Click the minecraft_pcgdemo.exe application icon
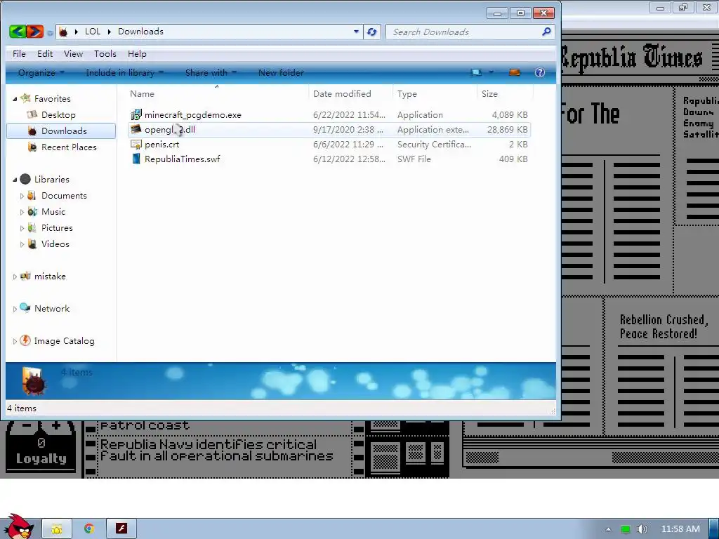This screenshot has width=719, height=539. click(136, 115)
